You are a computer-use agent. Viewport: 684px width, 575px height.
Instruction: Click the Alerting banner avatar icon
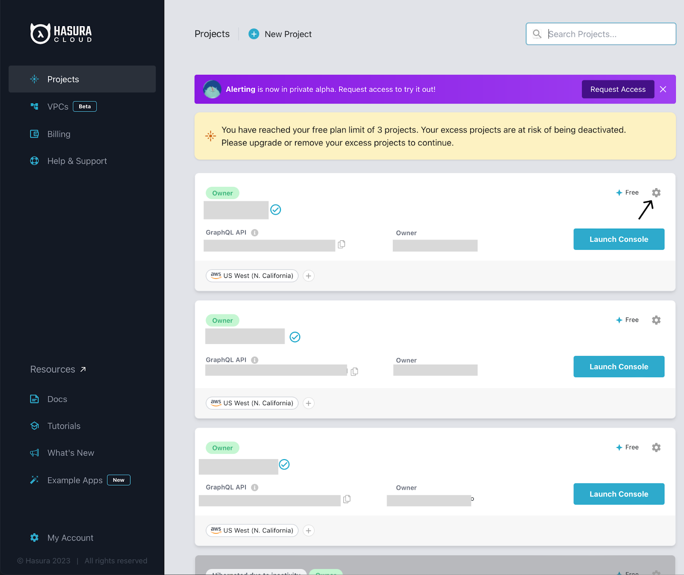point(212,89)
